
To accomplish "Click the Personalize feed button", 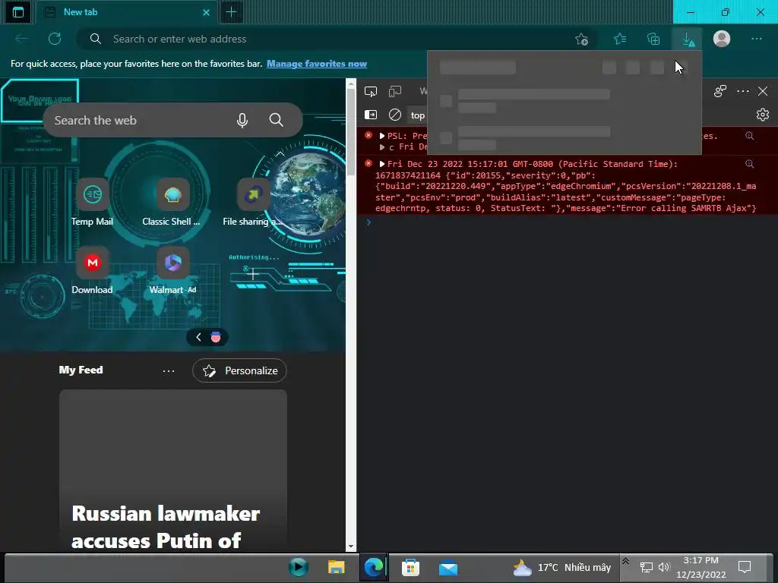I will point(239,370).
